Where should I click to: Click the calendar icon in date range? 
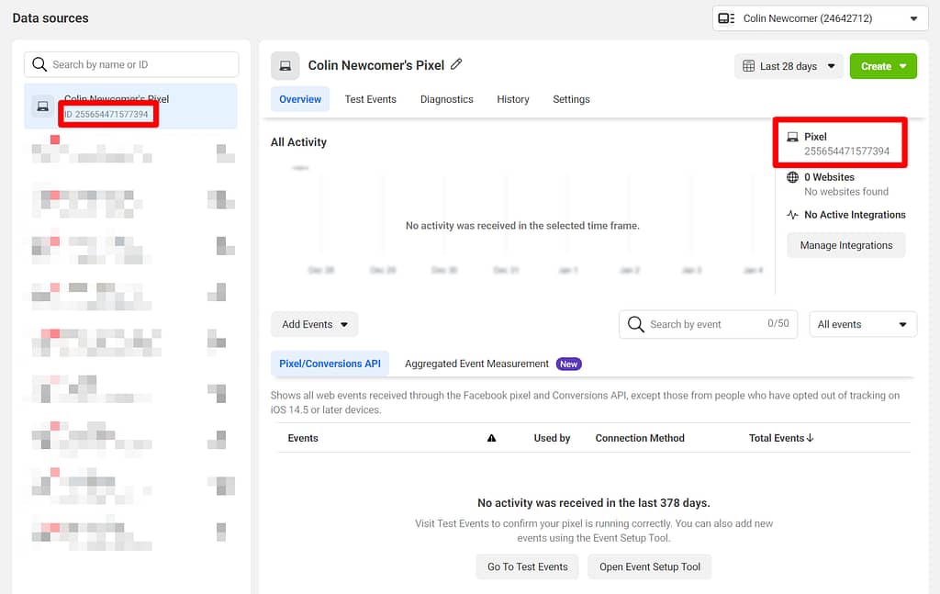[749, 66]
